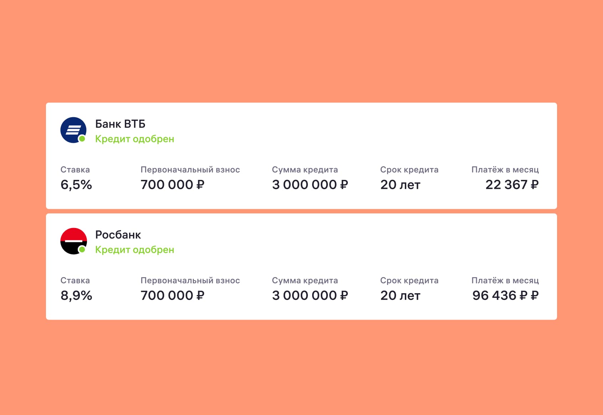
Task: Click ВТБ loan term 20 лет
Action: coord(400,185)
